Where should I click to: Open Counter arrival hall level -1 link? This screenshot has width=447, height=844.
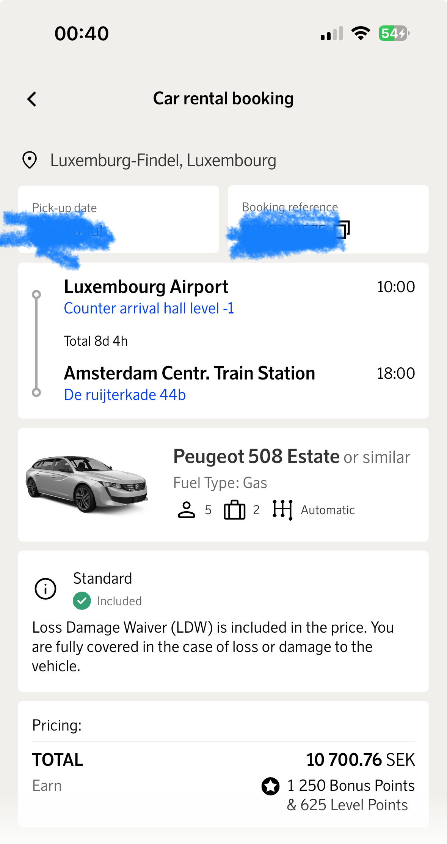[x=149, y=309]
